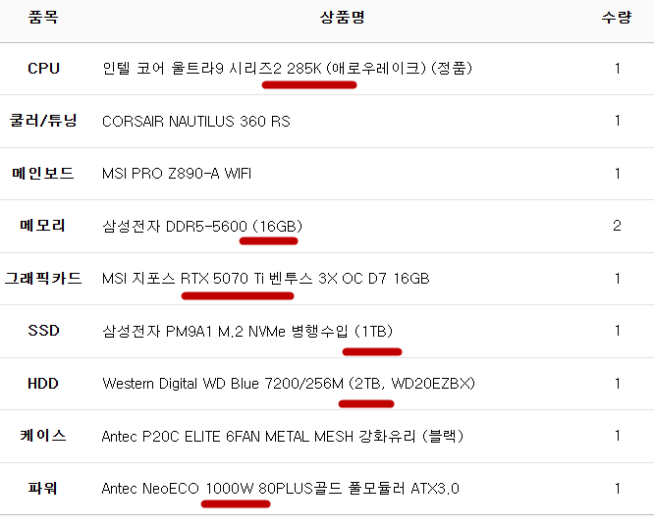Open the CORSAIR NAUTILUS 360 RS product
This screenshot has width=654, height=528.
pyautogui.click(x=196, y=122)
